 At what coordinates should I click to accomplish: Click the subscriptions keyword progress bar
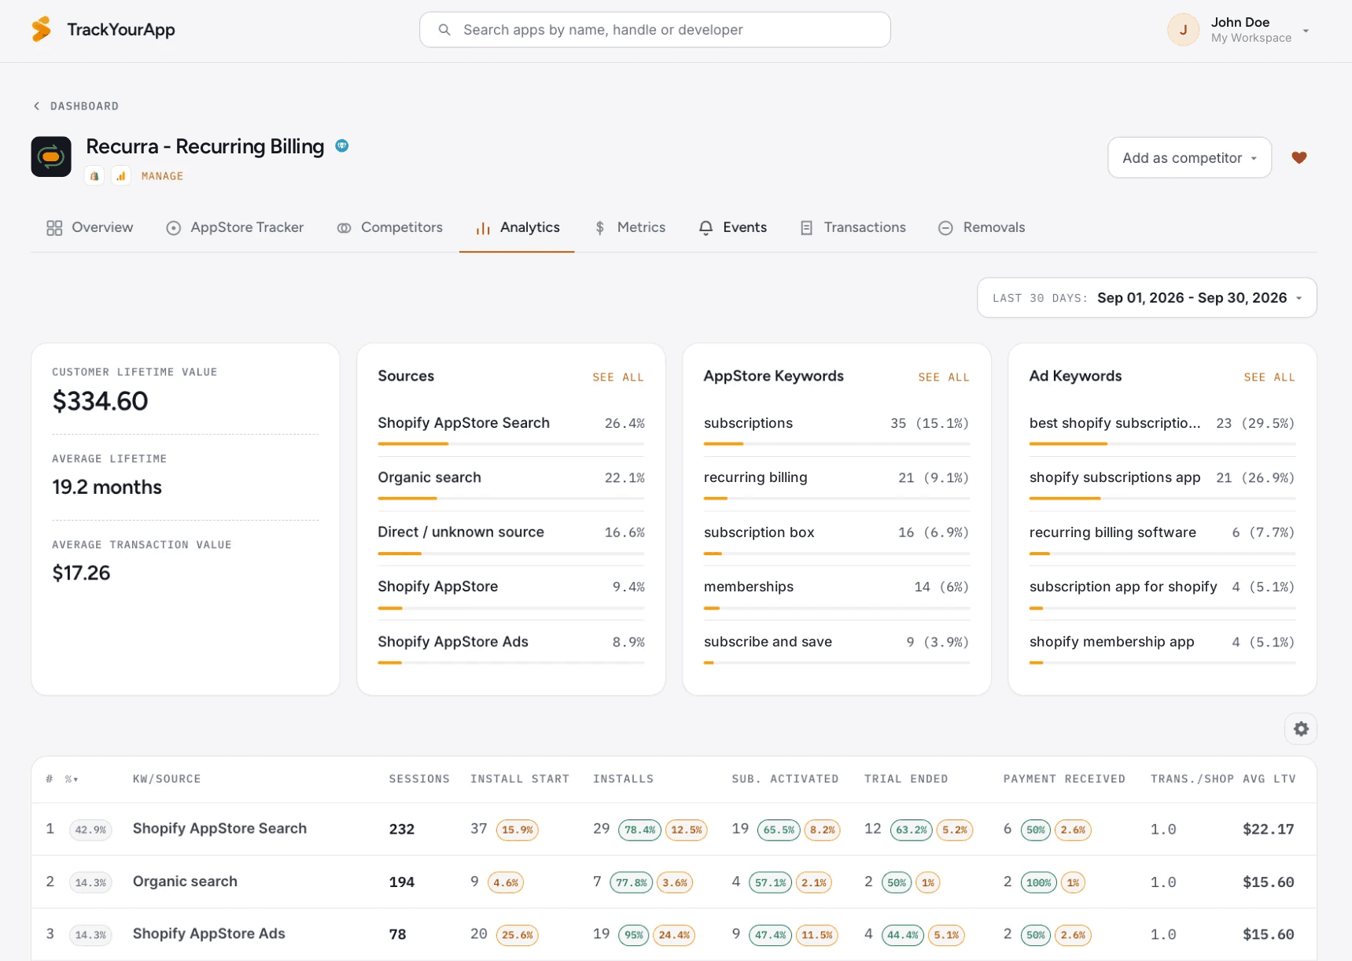837,444
